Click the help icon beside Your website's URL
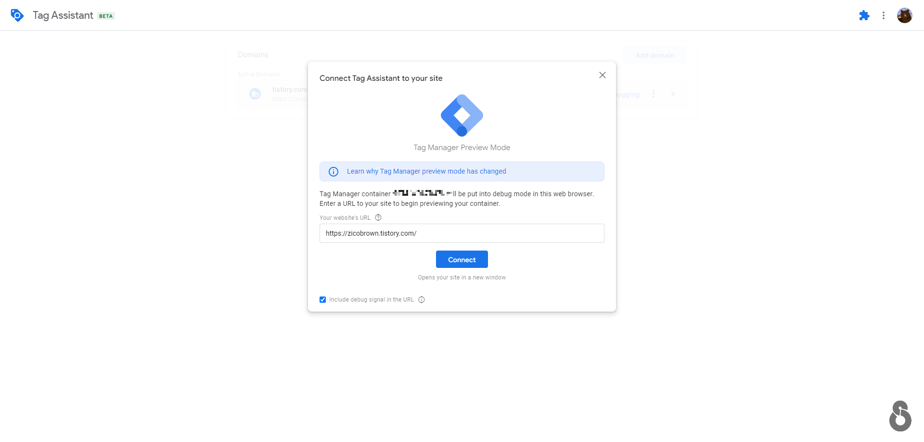Screen dimensions: 924x442 coord(378,217)
